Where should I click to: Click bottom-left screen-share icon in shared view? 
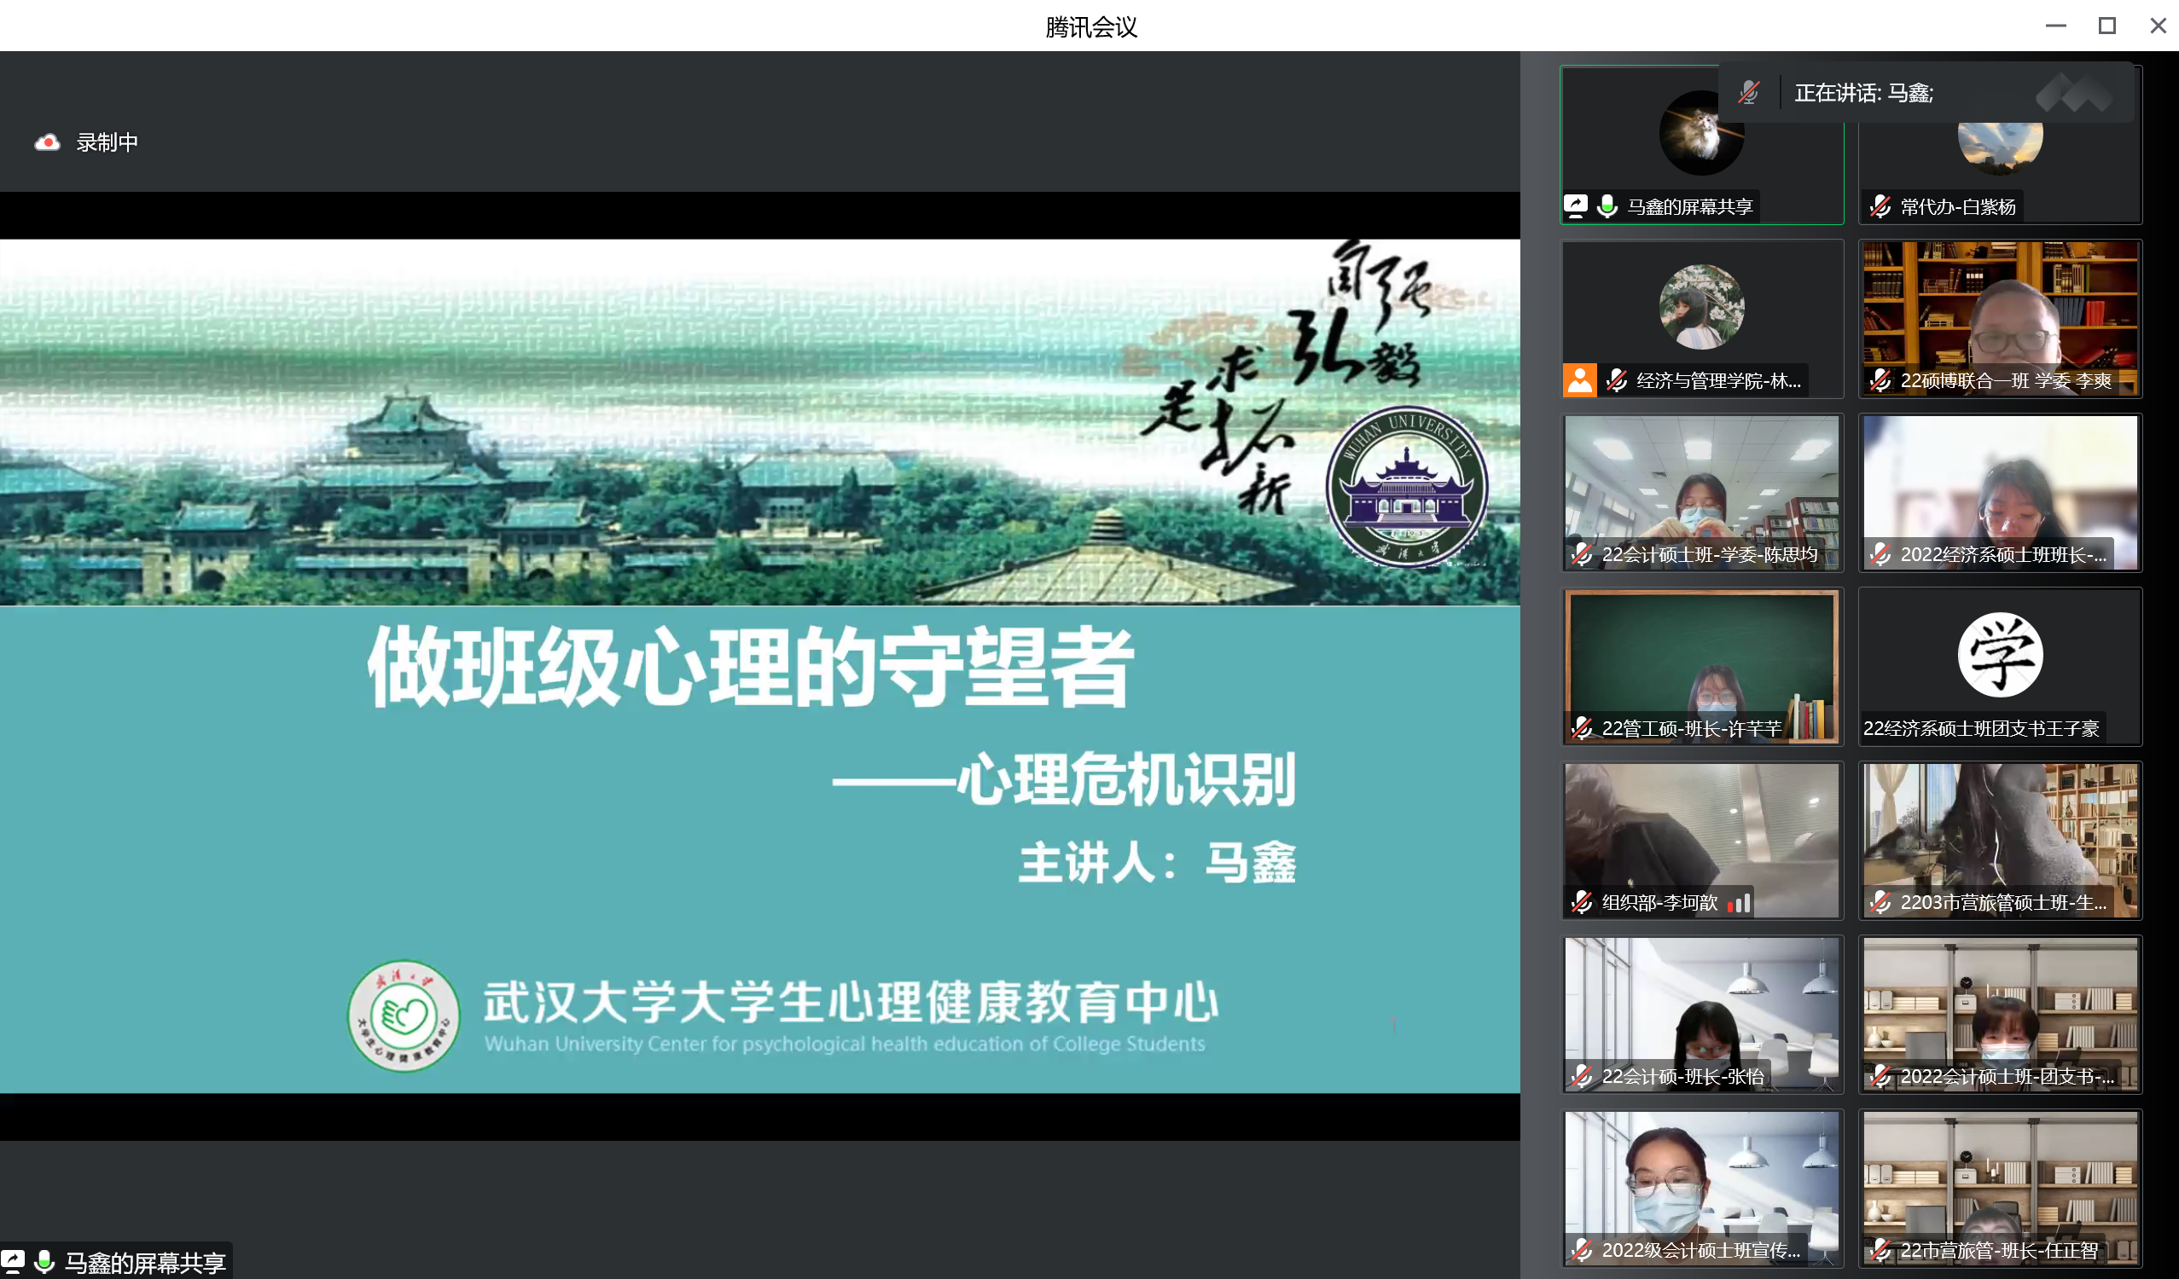tap(13, 1261)
